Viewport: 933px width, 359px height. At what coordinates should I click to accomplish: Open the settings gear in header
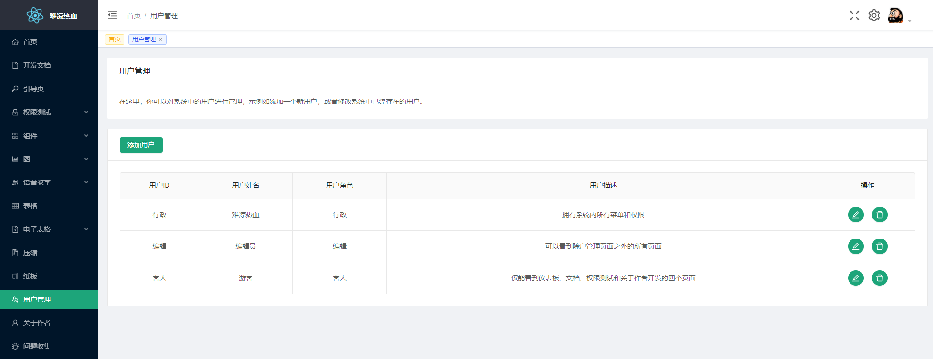873,16
